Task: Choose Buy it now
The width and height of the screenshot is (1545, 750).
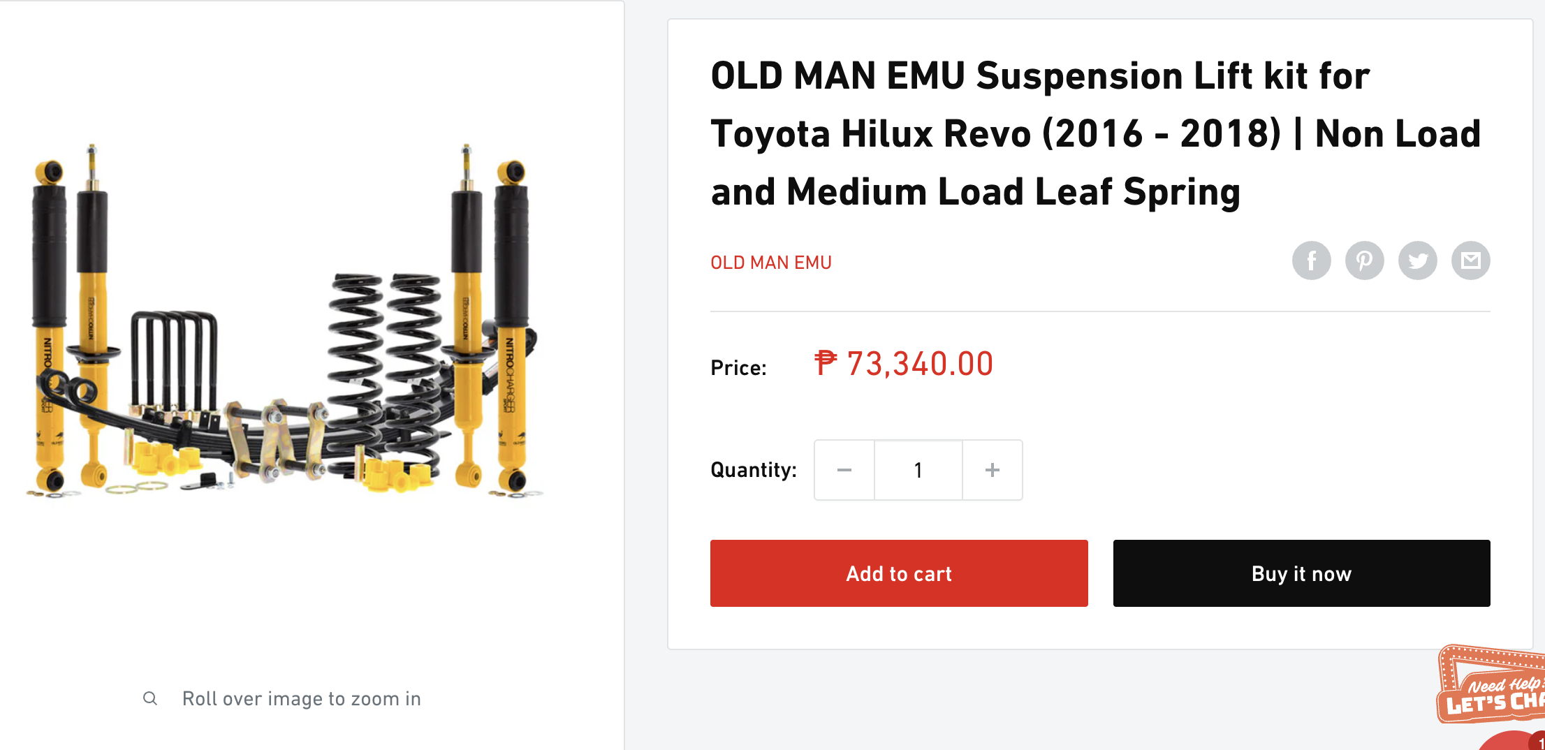Action: 1301,573
